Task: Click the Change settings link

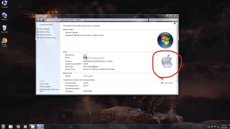Action: [168, 83]
